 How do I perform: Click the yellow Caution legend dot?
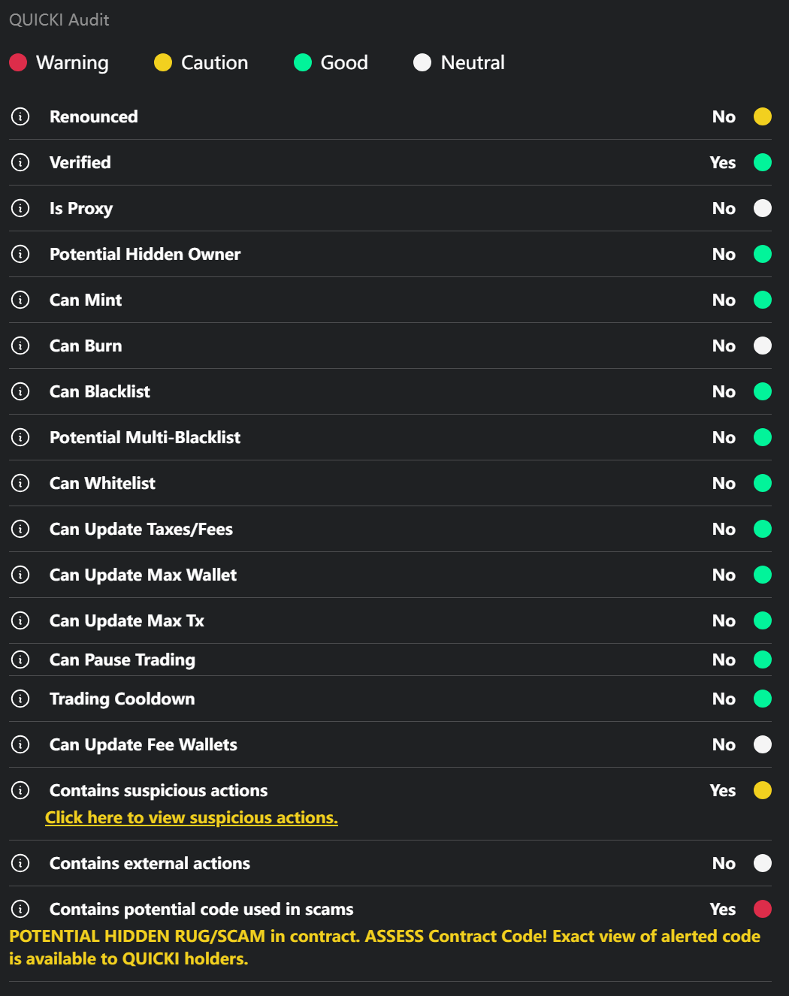[163, 62]
